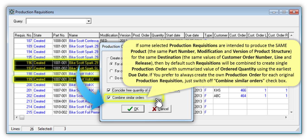Click customer order 464

click(238, 96)
